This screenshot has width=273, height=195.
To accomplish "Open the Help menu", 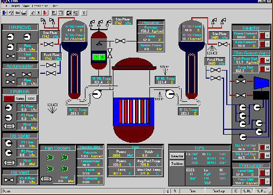I will coord(55,6).
